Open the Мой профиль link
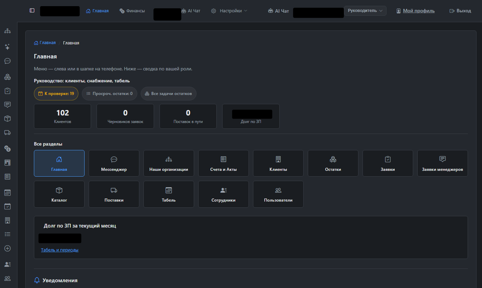 (x=416, y=11)
